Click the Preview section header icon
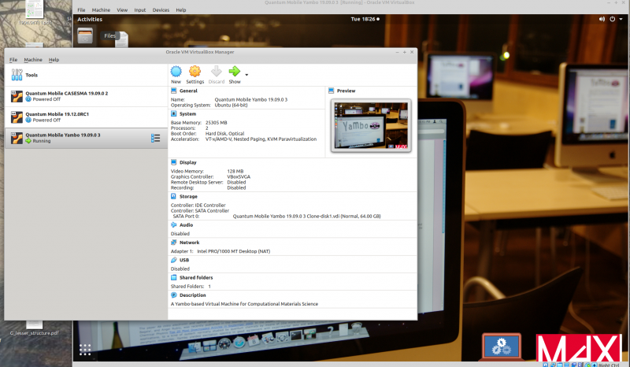This screenshot has width=630, height=367. point(331,91)
